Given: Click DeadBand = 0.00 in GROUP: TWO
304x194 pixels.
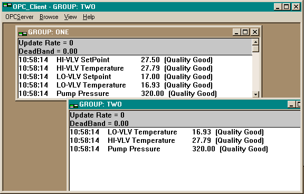Looking at the screenshot, I should click(99, 123).
